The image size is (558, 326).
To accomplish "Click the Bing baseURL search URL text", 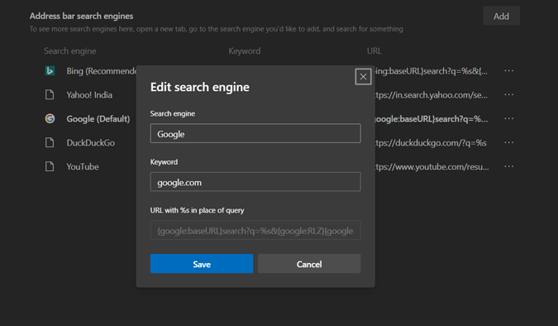I will (x=432, y=71).
